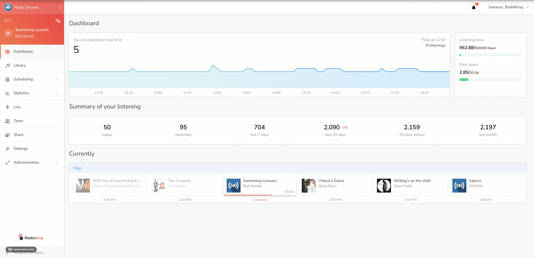
Task: Open the Garance_RadioKing account dropdown
Action: click(x=508, y=7)
